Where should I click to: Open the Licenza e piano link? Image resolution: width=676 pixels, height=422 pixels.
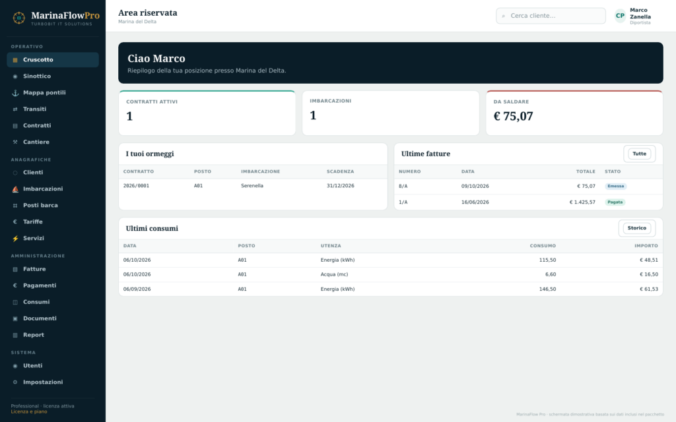(29, 411)
